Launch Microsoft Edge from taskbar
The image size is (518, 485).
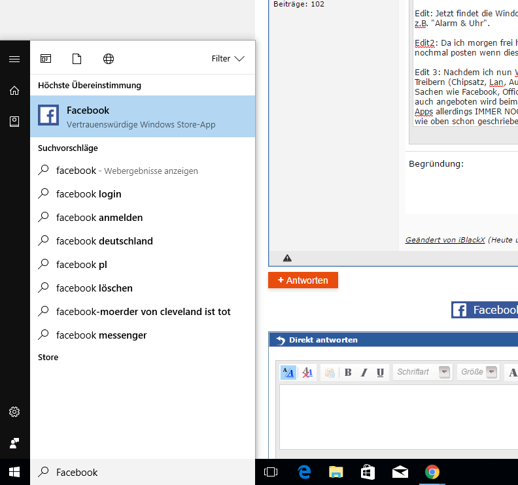click(x=304, y=472)
